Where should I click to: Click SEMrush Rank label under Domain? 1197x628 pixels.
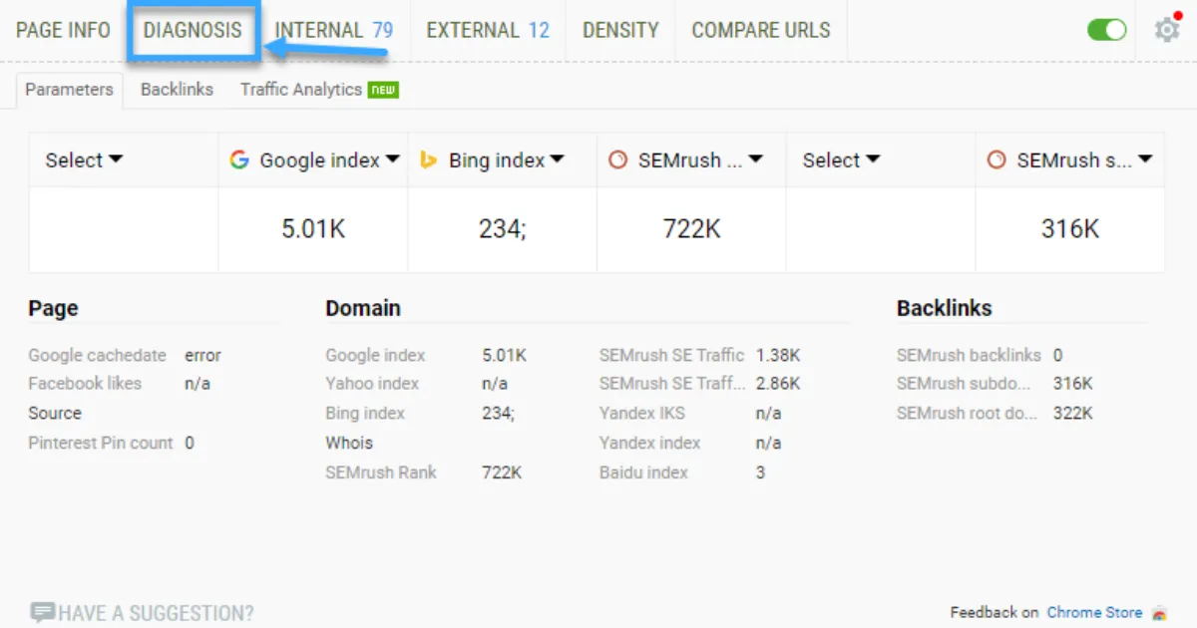pos(381,472)
